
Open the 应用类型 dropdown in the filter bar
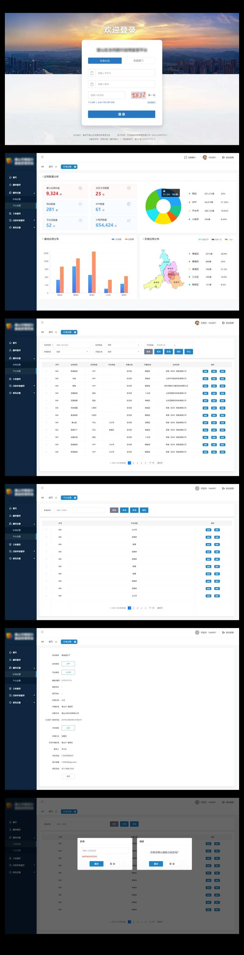tap(123, 345)
